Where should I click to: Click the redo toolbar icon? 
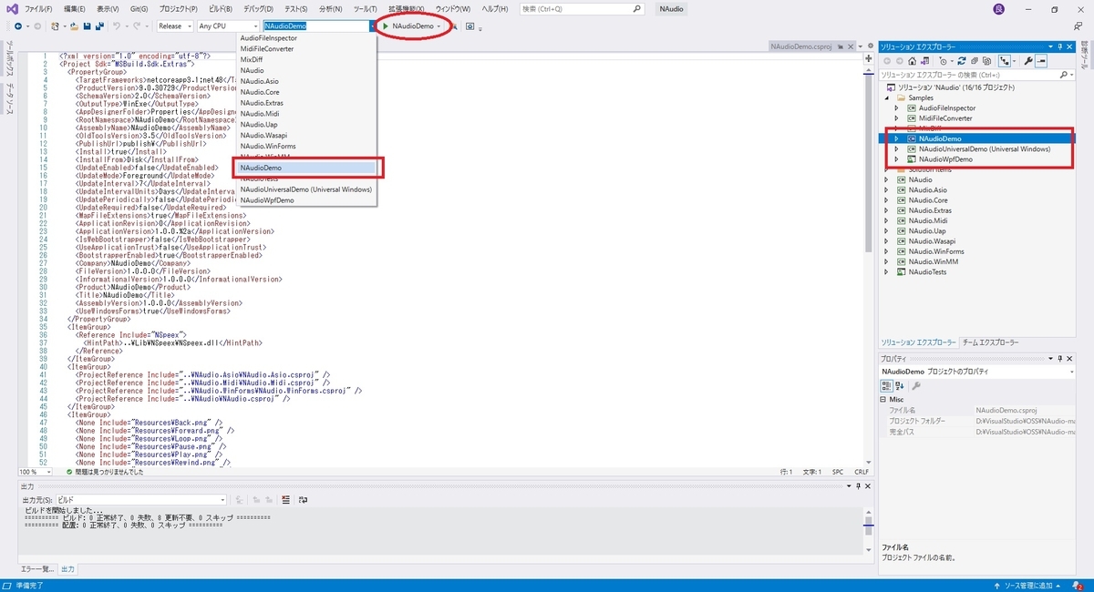pyautogui.click(x=137, y=26)
